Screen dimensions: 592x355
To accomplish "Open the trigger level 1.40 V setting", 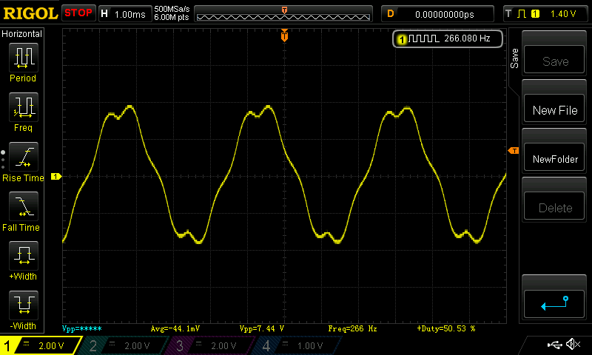I will [x=546, y=13].
